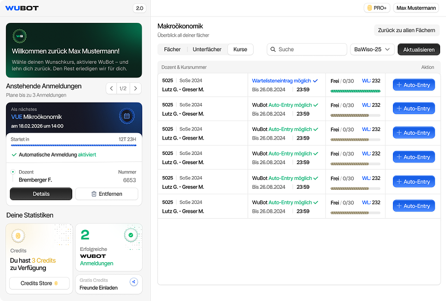The height and width of the screenshot is (301, 446).
Task: Remove the registration with Entfernen
Action: tap(107, 194)
